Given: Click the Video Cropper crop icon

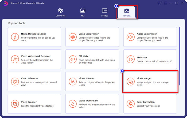Looking at the screenshot, I should [x=15, y=104].
